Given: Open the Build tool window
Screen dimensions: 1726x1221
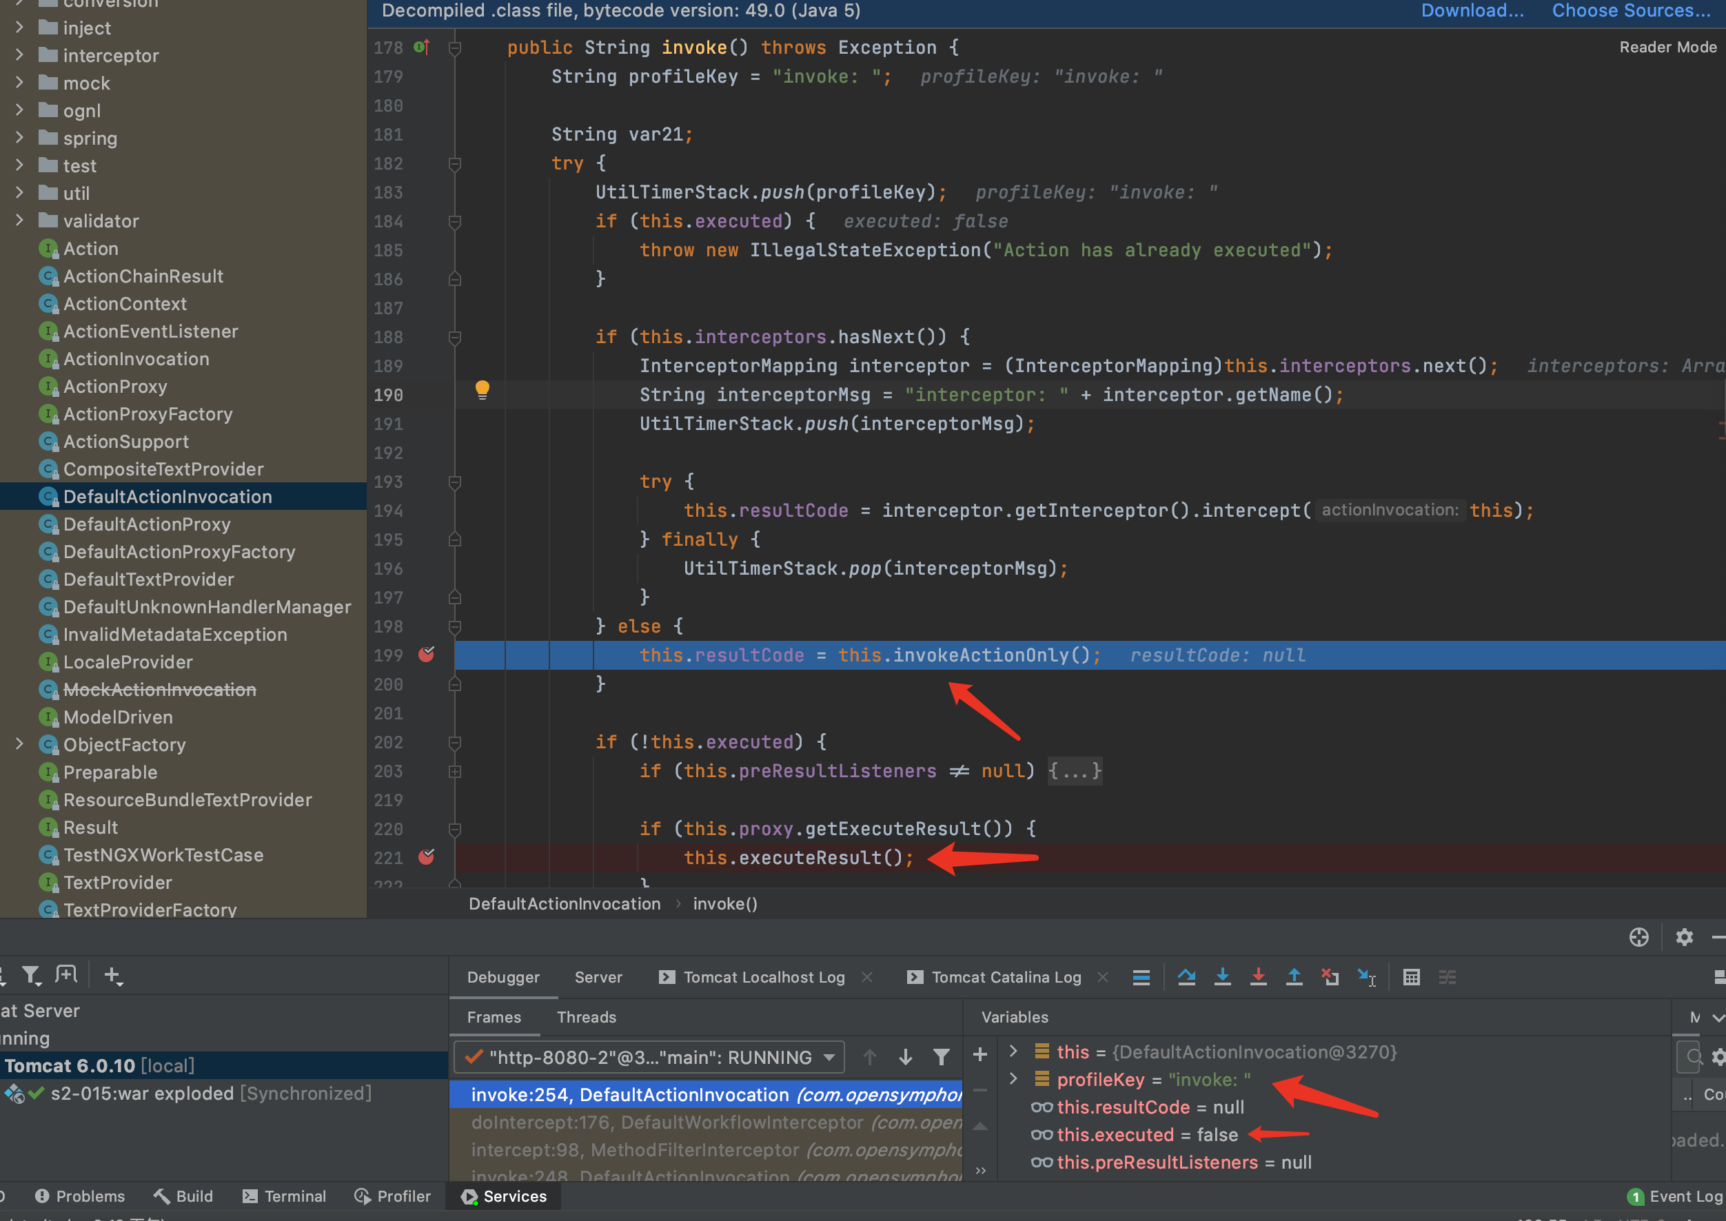Looking at the screenshot, I should click(183, 1196).
